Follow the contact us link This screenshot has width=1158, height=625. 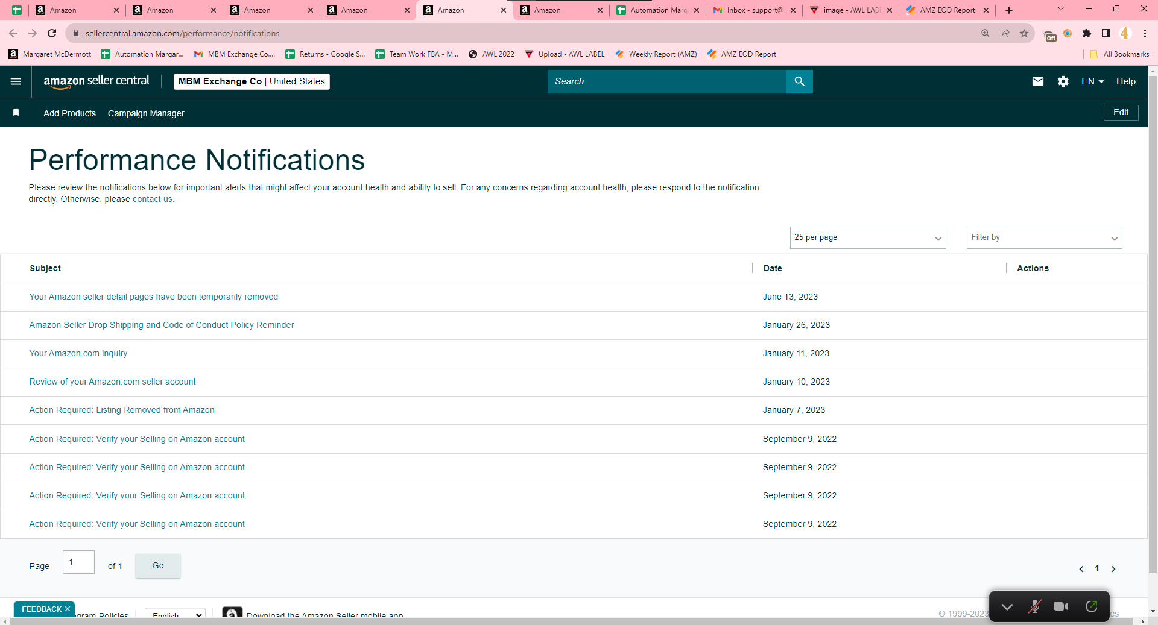152,199
